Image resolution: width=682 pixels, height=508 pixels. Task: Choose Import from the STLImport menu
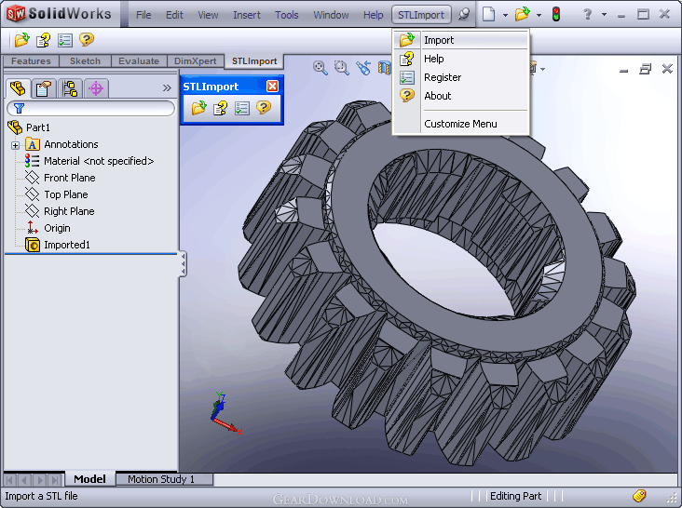tap(461, 40)
